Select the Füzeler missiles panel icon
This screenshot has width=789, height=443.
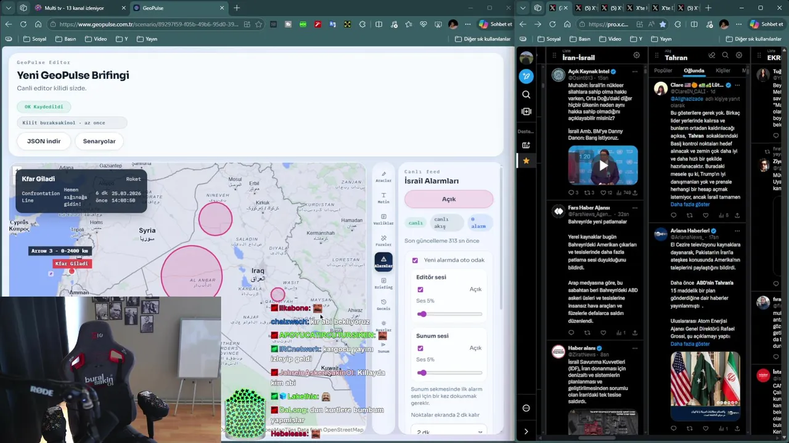tap(383, 241)
